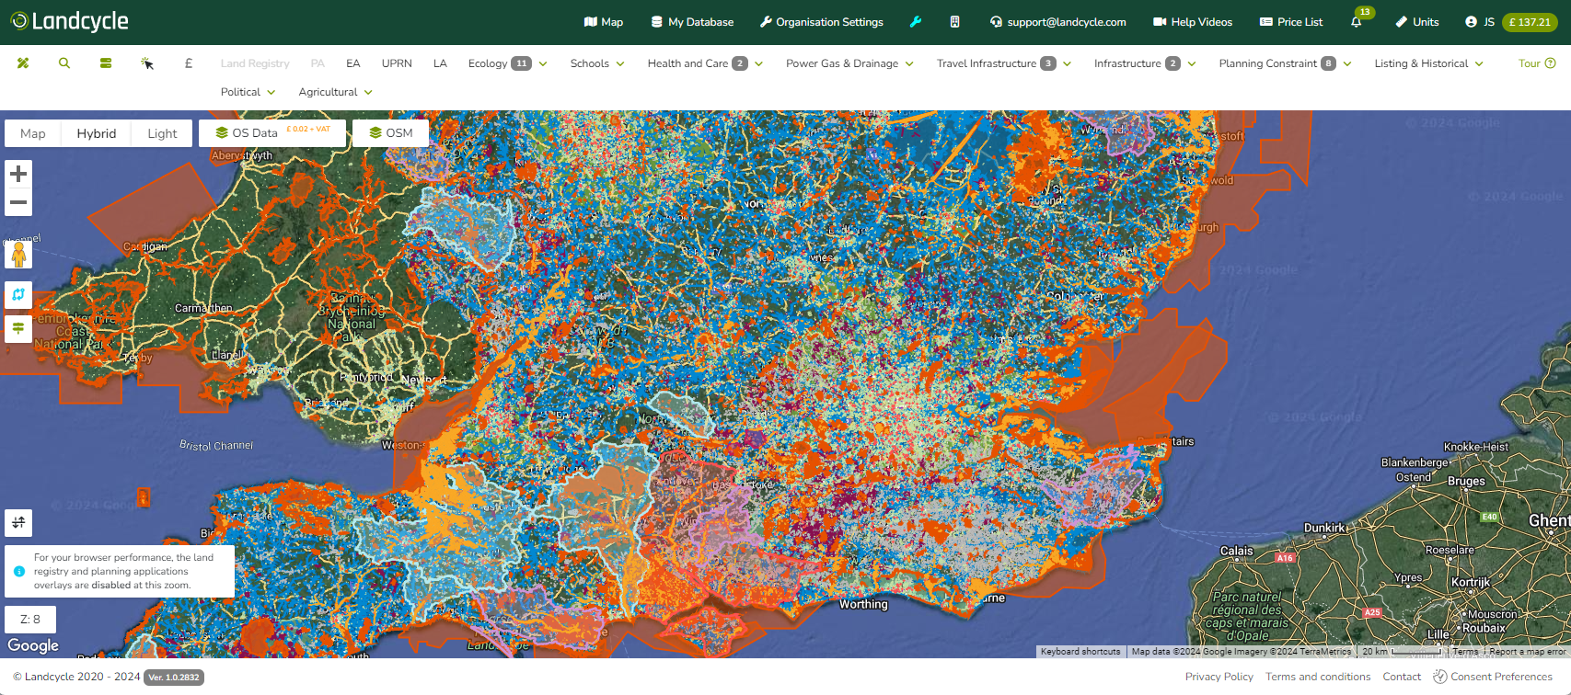Click the map adjustment sliders icon
Viewport: 1571px width, 695px height.
pos(18,523)
